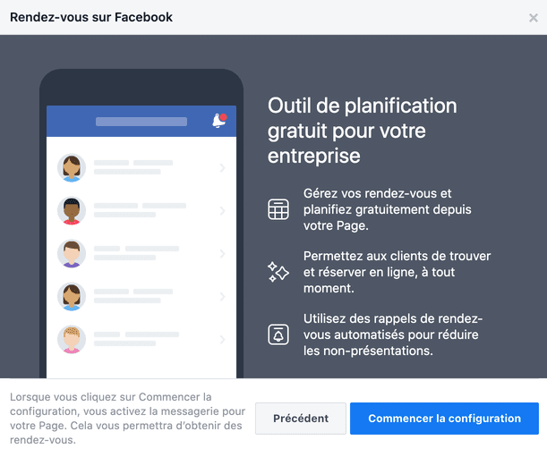Close the Rendez-vous sur Facebook dialog
This screenshot has width=547, height=457.
tap(533, 18)
